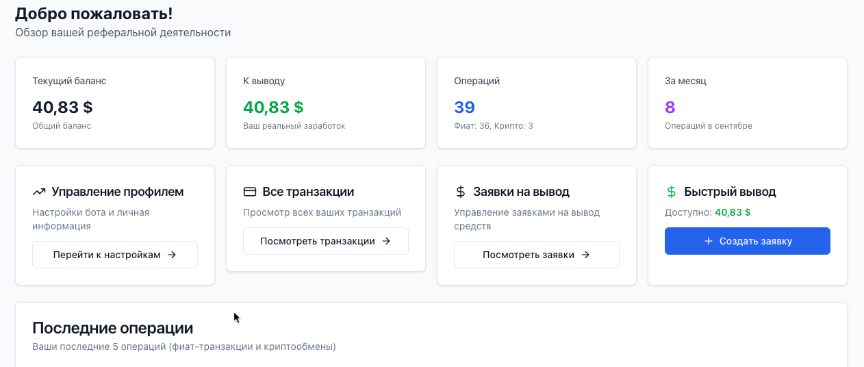Screen dimensions: 864x367
Task: Click the Последние операции heading
Action: tap(112, 328)
